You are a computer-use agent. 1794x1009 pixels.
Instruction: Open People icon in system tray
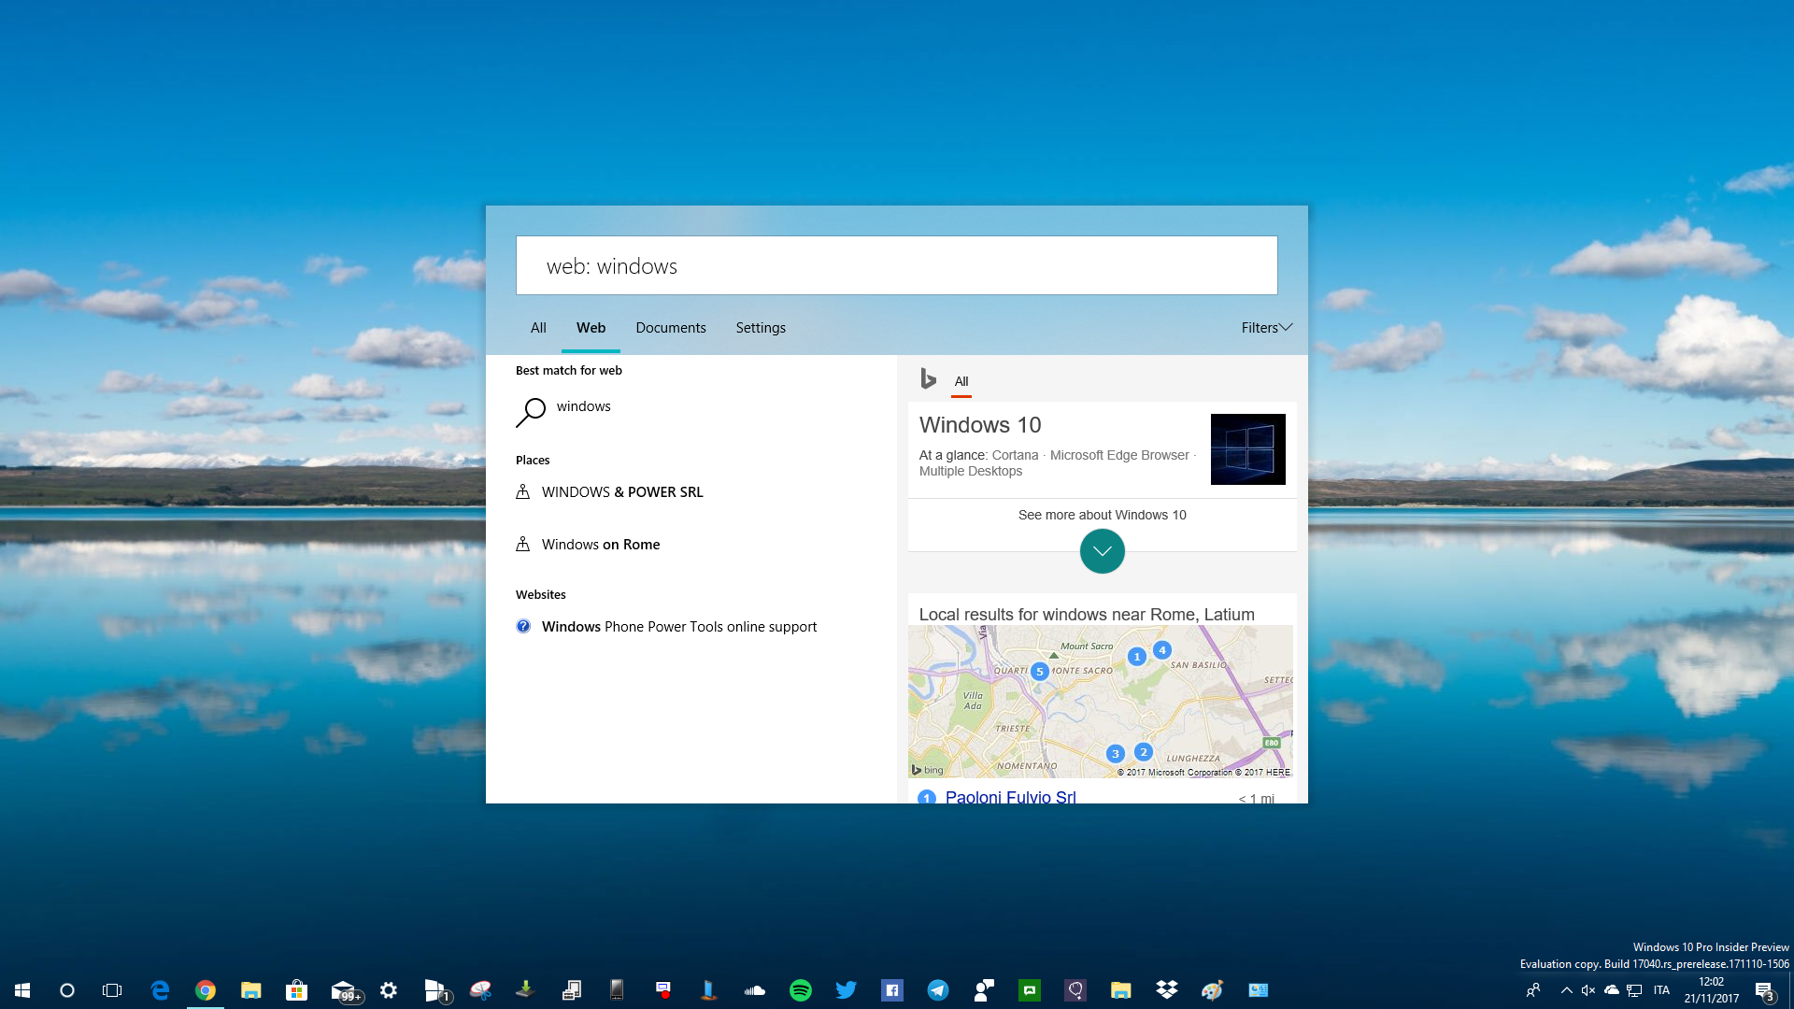coord(1533,990)
